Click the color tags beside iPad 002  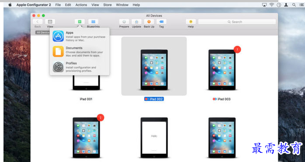click(x=147, y=99)
